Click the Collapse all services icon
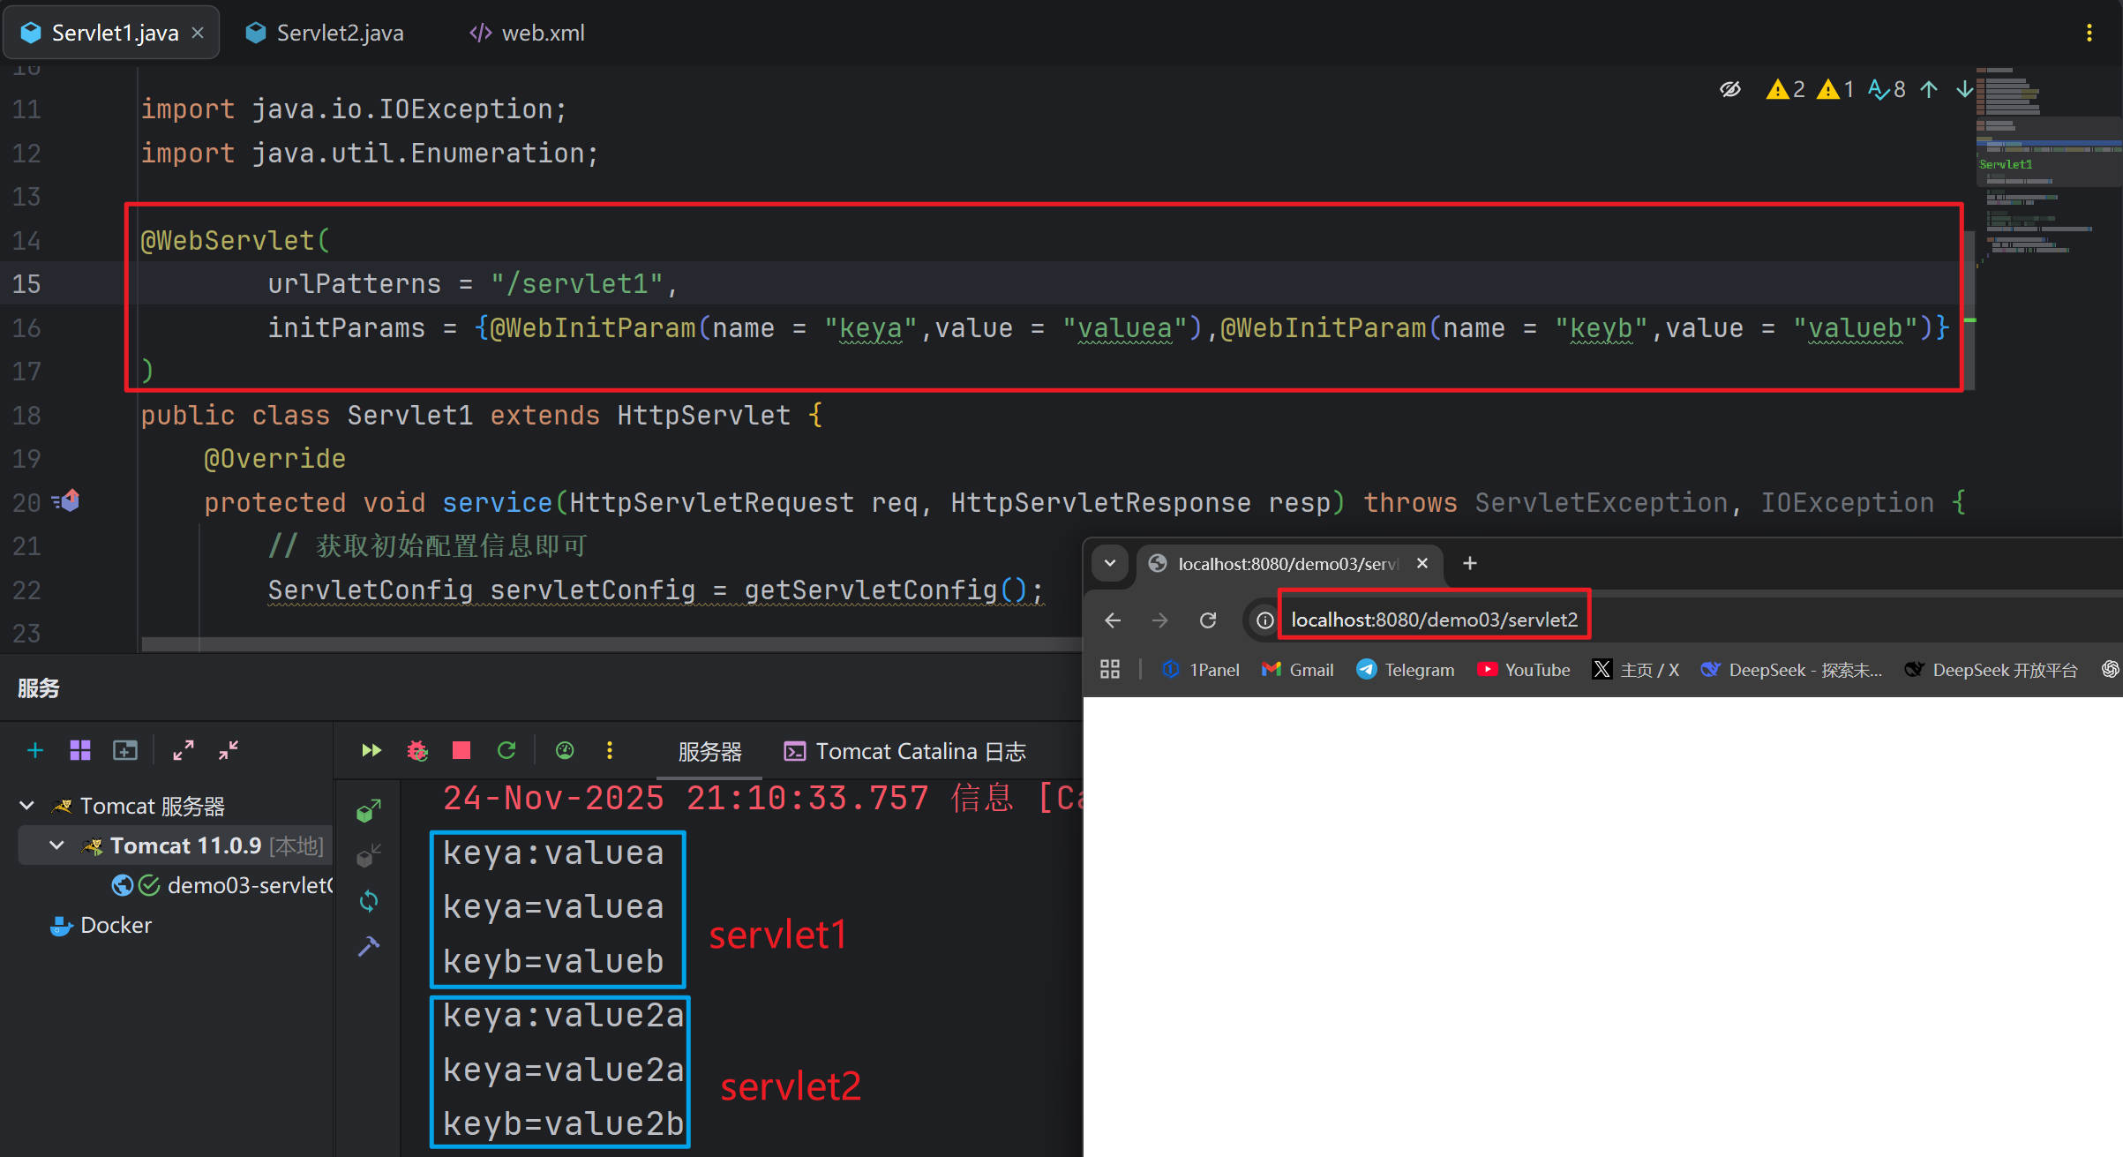 click(229, 751)
